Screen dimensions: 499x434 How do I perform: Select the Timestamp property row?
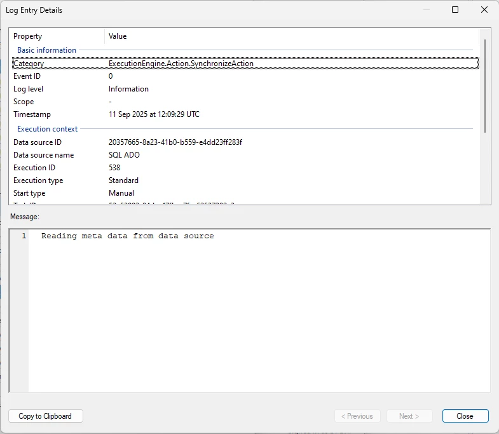[245, 114]
